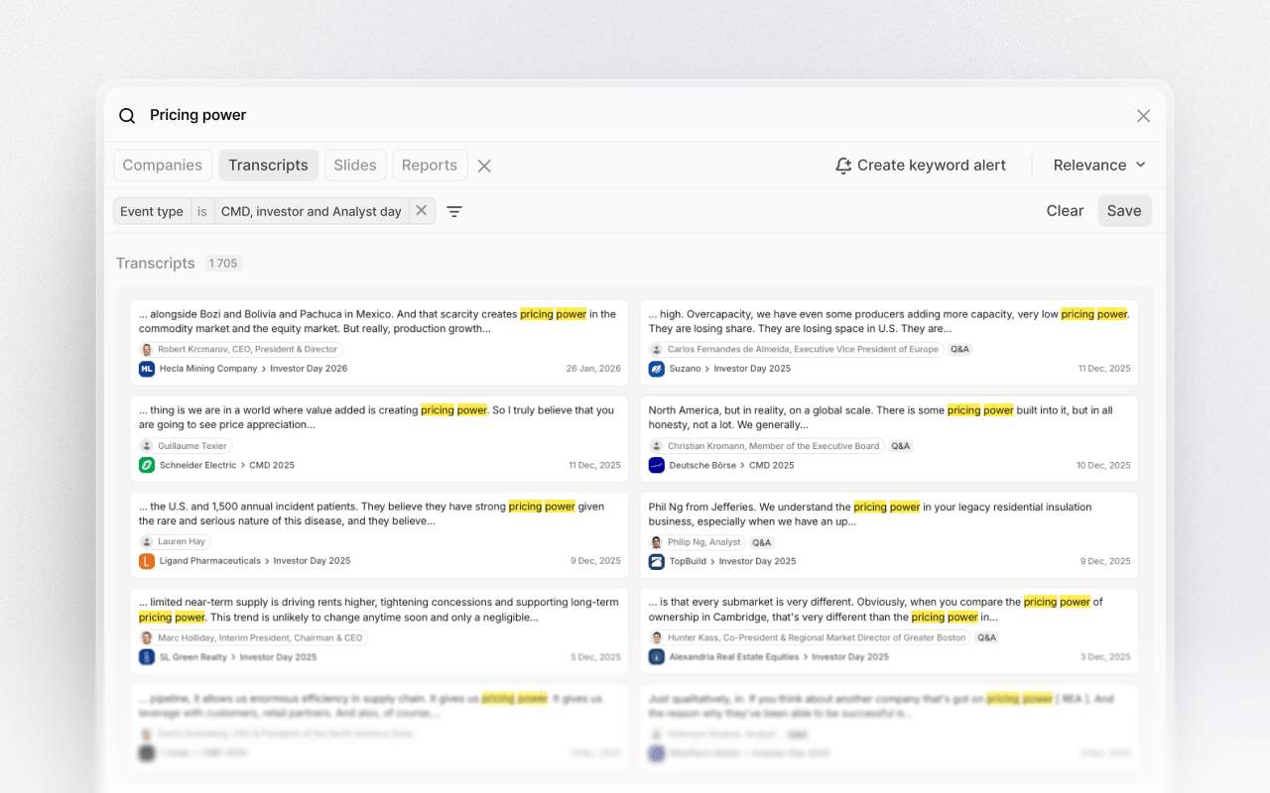Image resolution: width=1270 pixels, height=793 pixels.
Task: Click the bell icon for keyword alert
Action: (x=843, y=166)
